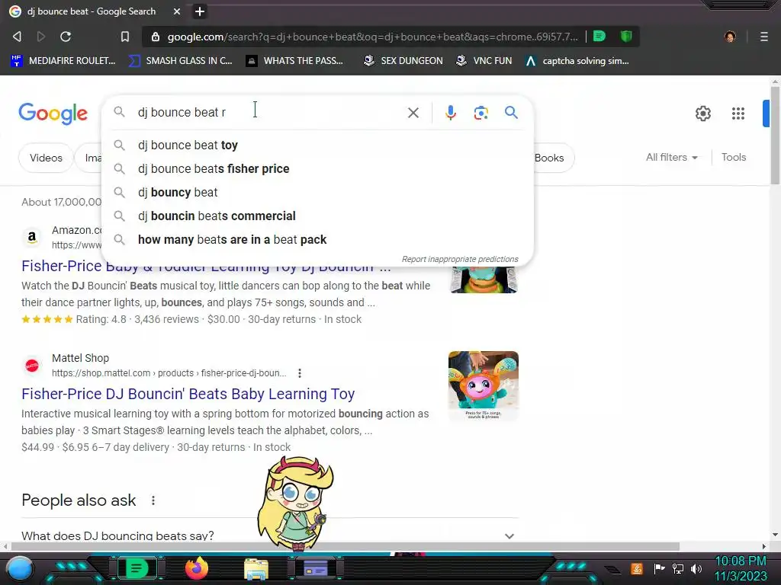Go back with the browser back arrow

point(17,37)
